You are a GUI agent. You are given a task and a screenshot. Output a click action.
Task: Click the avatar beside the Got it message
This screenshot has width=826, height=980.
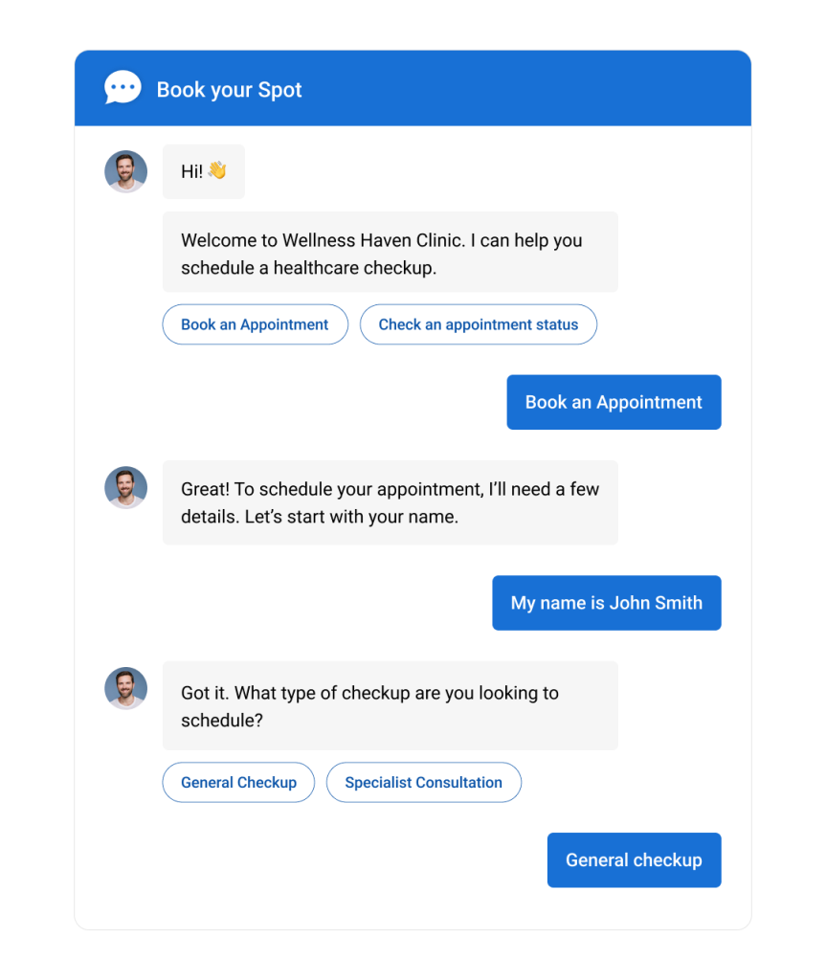click(125, 688)
